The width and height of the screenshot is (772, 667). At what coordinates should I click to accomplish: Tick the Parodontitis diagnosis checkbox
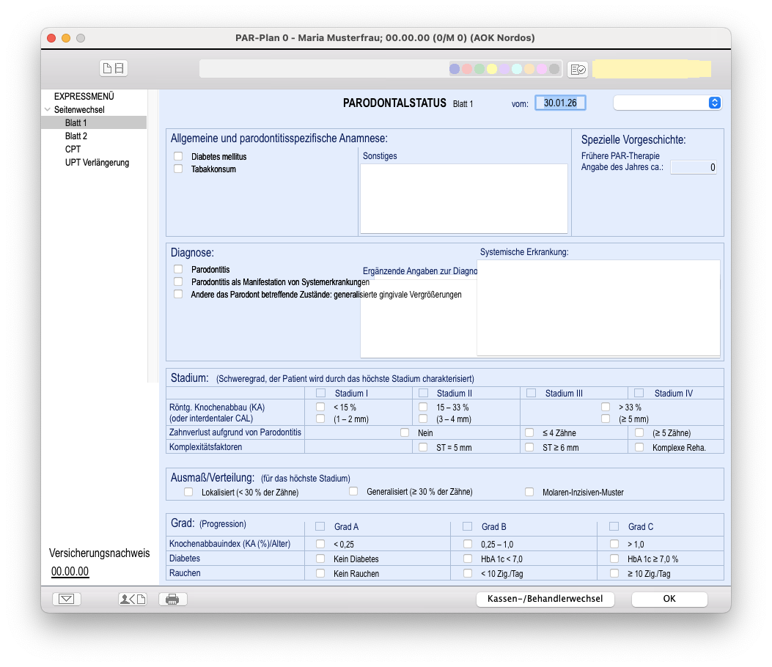[x=178, y=269]
